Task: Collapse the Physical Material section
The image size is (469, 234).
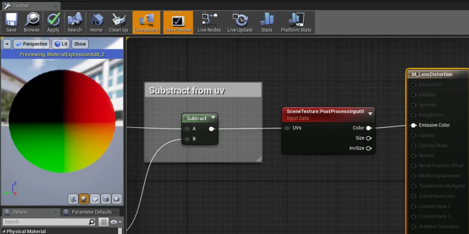Action: pos(4,231)
